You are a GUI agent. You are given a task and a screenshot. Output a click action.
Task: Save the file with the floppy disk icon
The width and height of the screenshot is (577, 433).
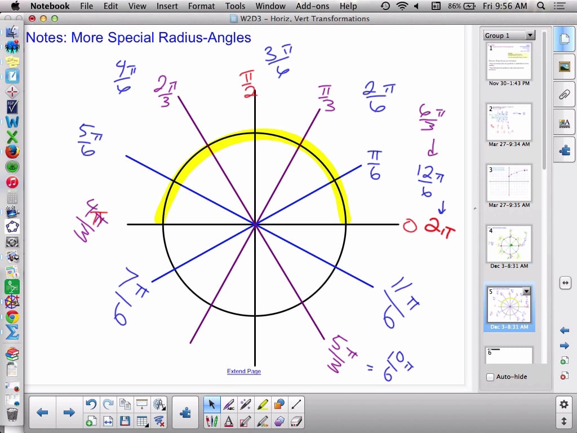pyautogui.click(x=125, y=421)
